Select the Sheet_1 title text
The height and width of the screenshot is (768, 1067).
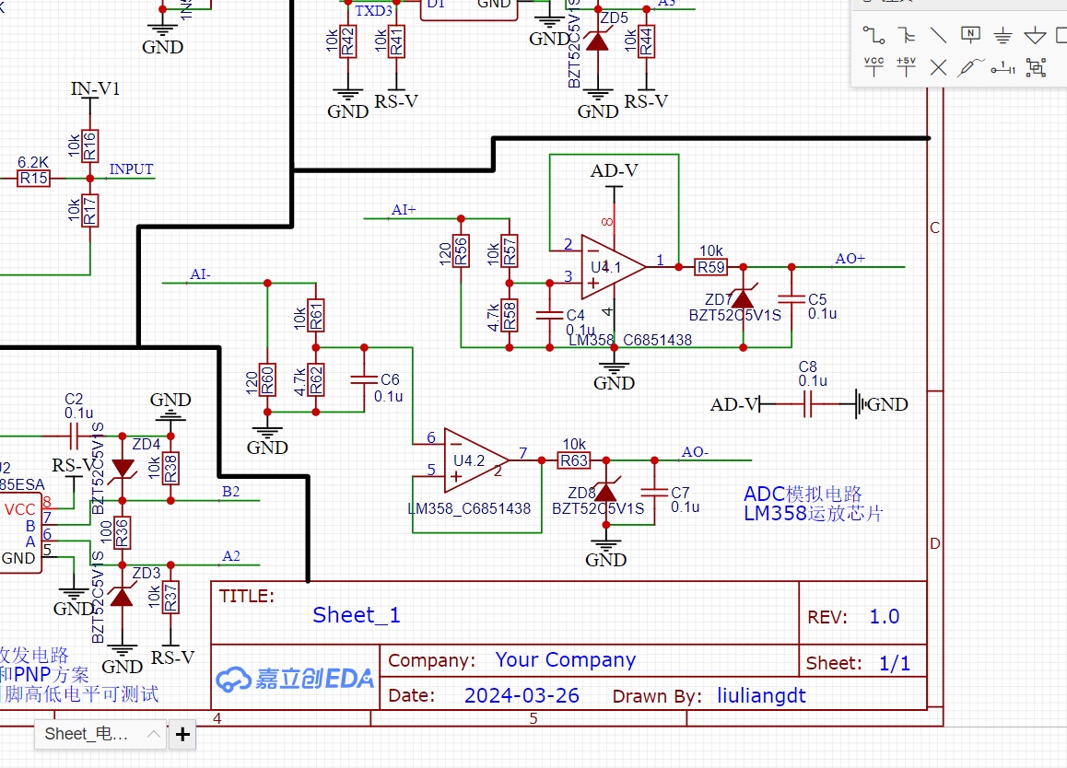point(357,615)
